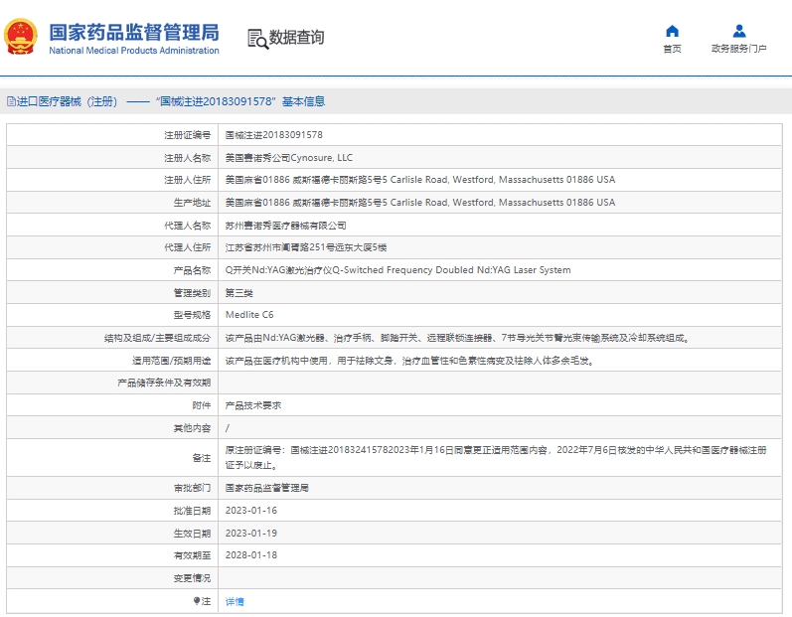Image resolution: width=792 pixels, height=617 pixels.
Task: Open the 数据查询 search icon
Action: (257, 39)
